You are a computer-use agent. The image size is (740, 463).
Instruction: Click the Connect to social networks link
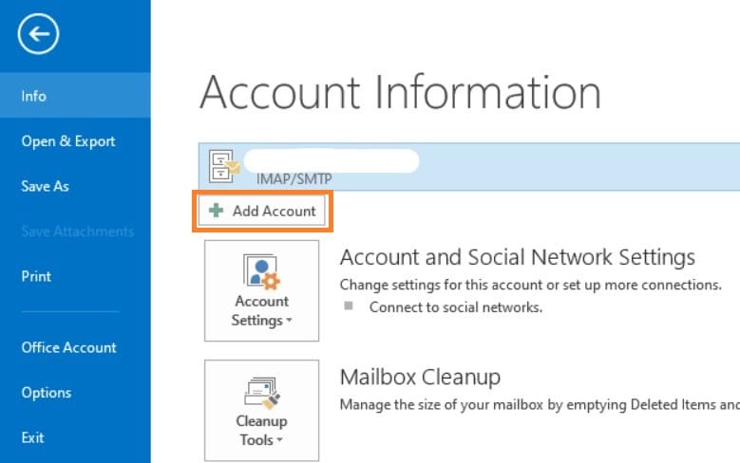(455, 307)
